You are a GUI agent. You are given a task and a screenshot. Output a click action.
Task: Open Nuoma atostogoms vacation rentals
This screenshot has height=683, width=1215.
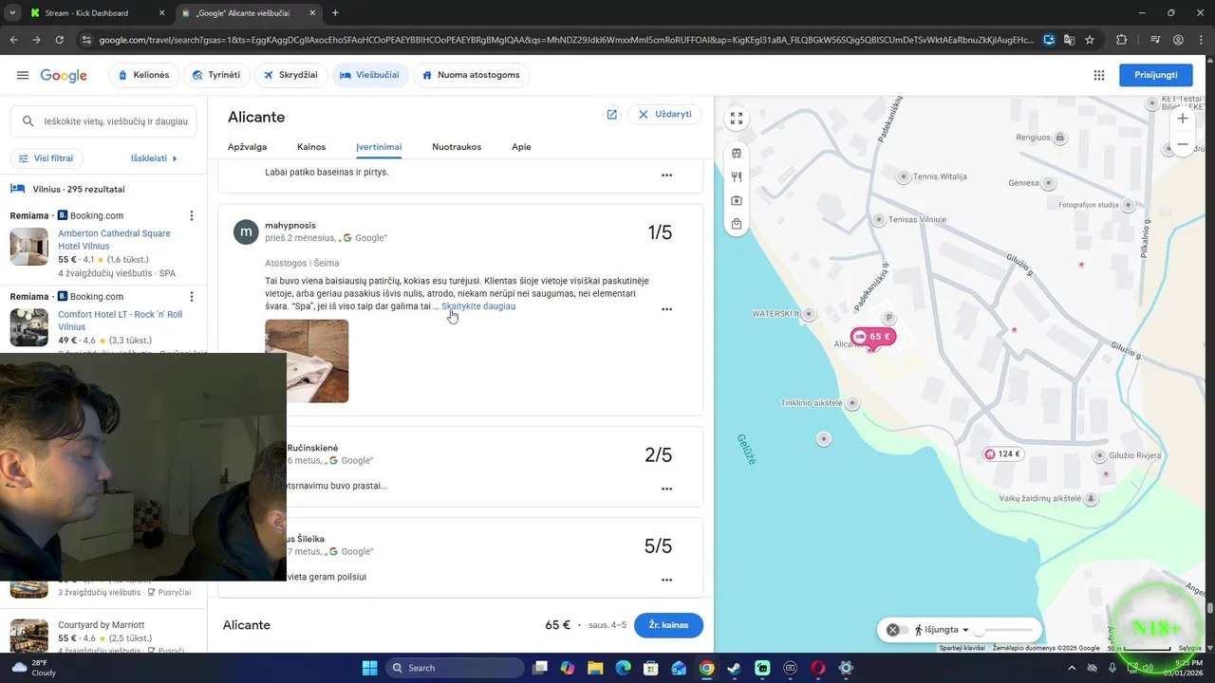472,75
